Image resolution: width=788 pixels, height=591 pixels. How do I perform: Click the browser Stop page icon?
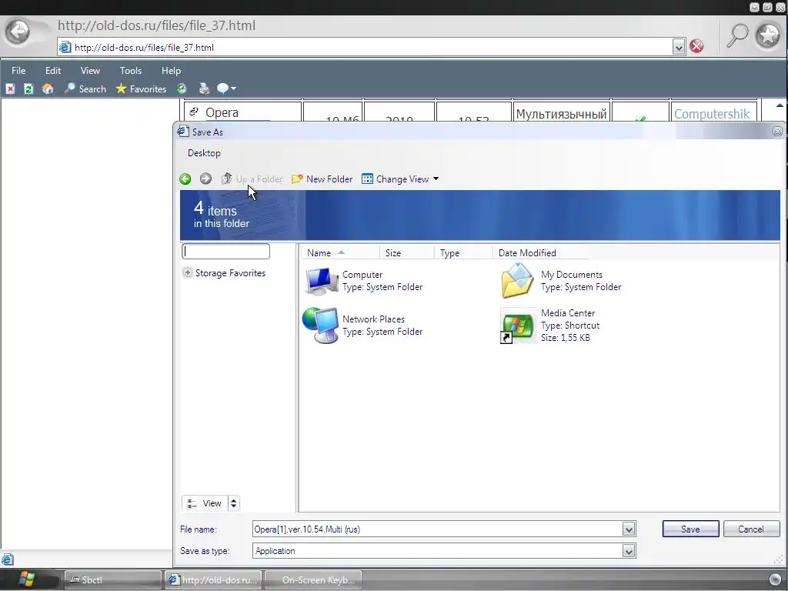[x=10, y=89]
